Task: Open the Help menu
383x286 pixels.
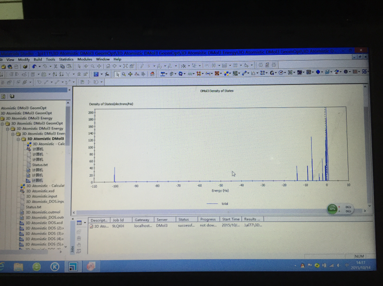Action: tap(117, 59)
